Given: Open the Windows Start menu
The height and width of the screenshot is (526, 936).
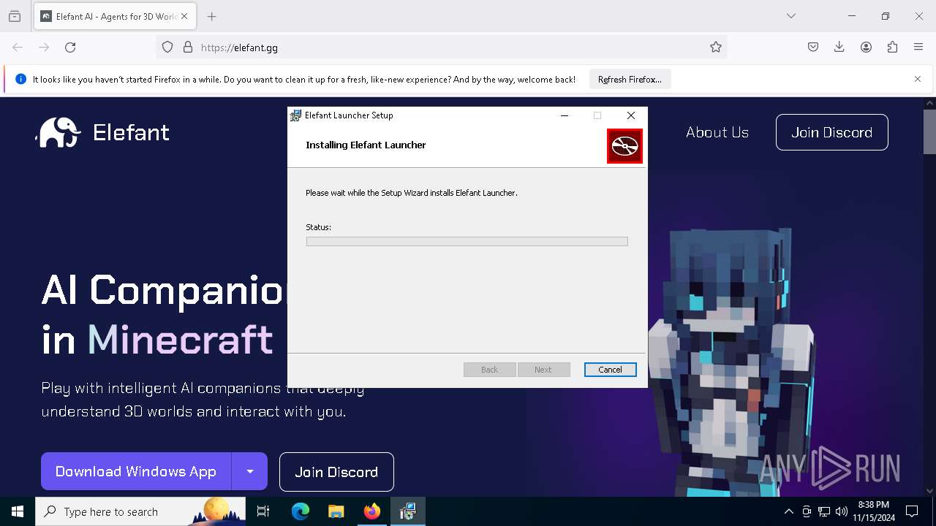Looking at the screenshot, I should point(18,511).
